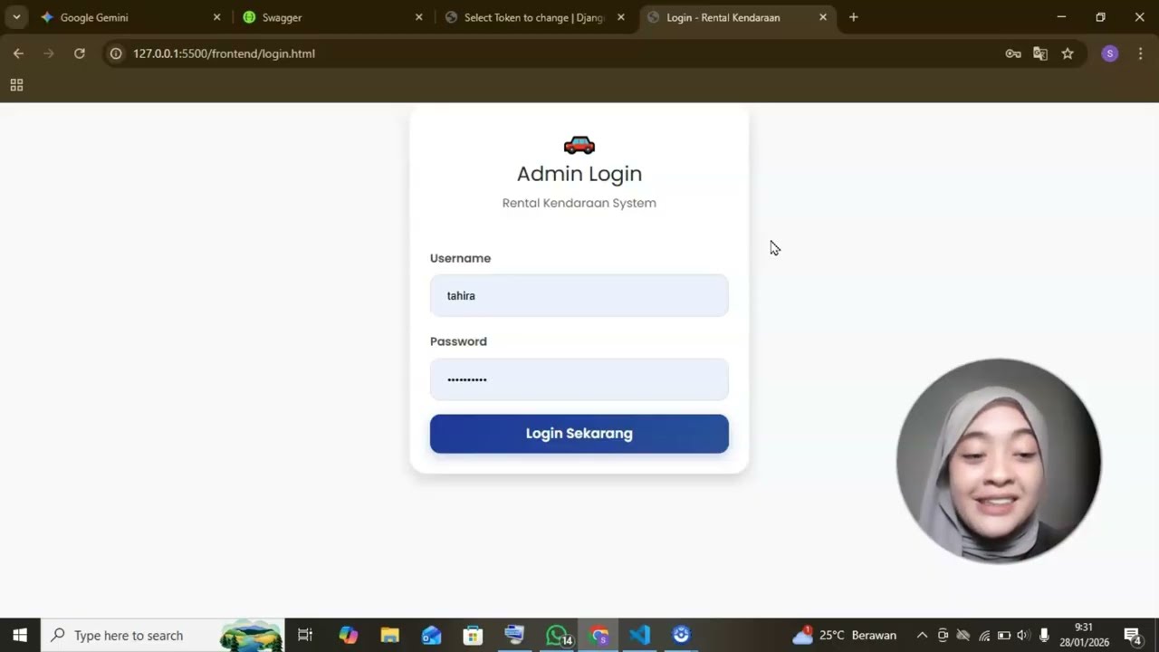Focus the Username field
Viewport: 1159px width, 652px height.
(579, 295)
